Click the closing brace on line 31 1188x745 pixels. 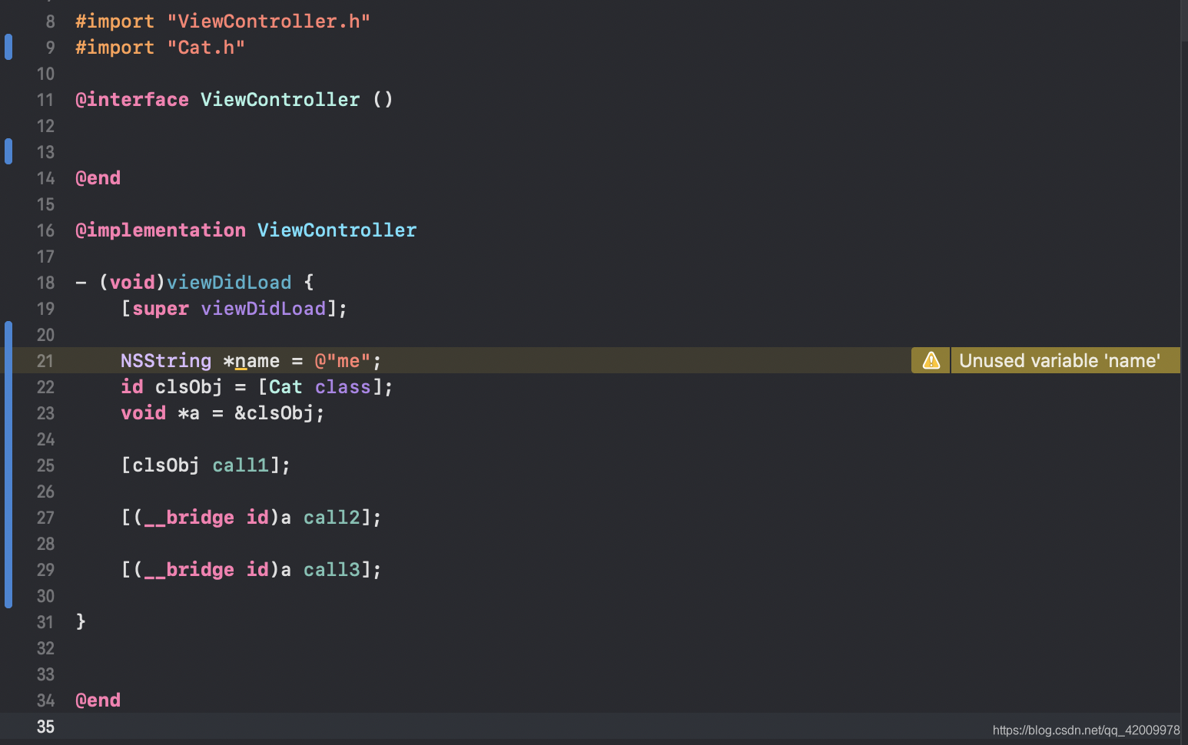(x=81, y=621)
